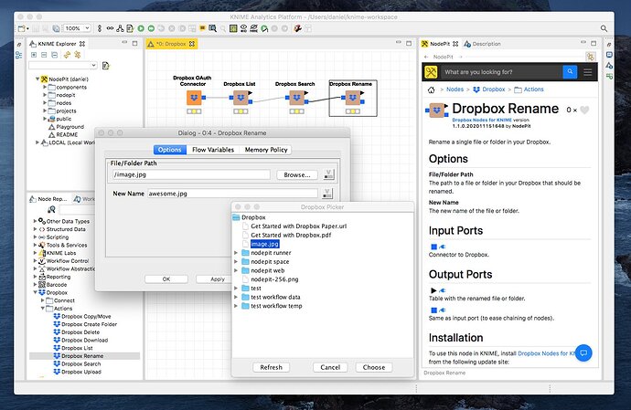Select the Dropbox OAuth Connector node
631x410 pixels.
194,98
